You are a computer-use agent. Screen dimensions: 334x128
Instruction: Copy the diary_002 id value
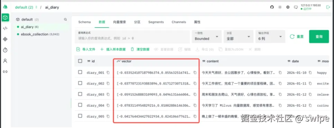coord(108,84)
